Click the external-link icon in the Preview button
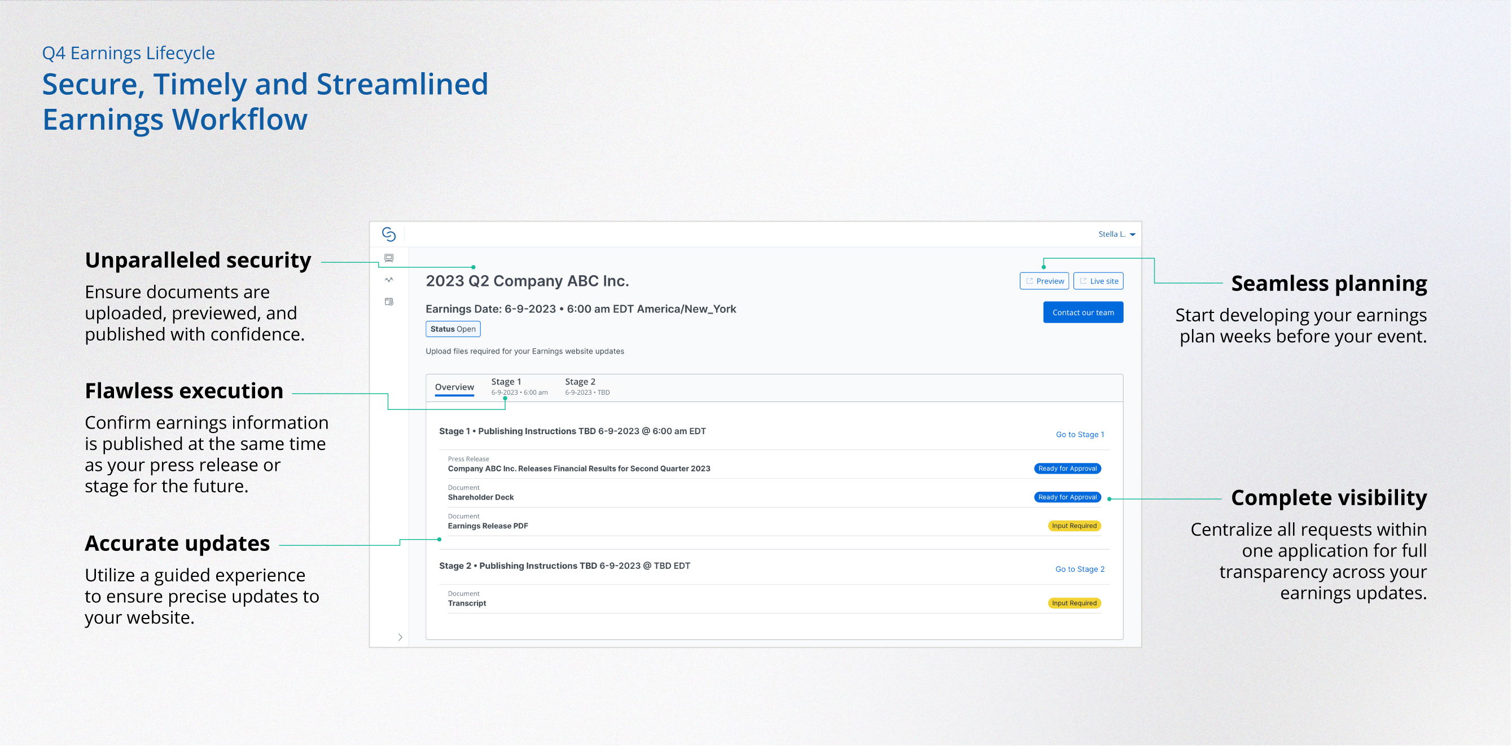The width and height of the screenshot is (1512, 746). pyautogui.click(x=1029, y=281)
